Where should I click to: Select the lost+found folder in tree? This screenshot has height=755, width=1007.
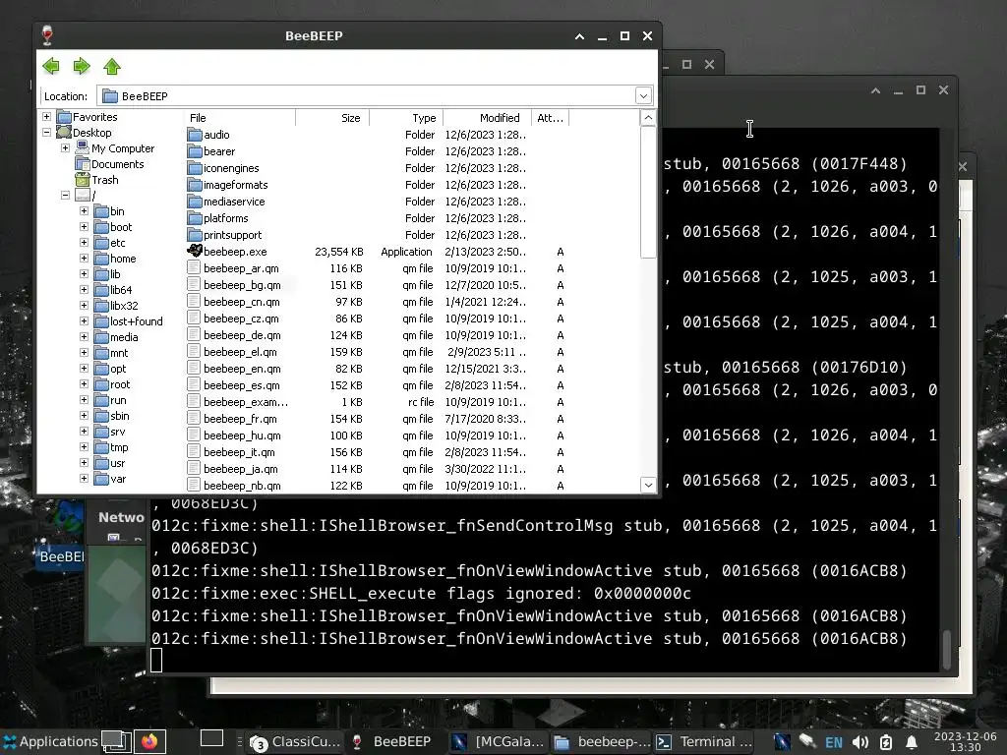(136, 321)
